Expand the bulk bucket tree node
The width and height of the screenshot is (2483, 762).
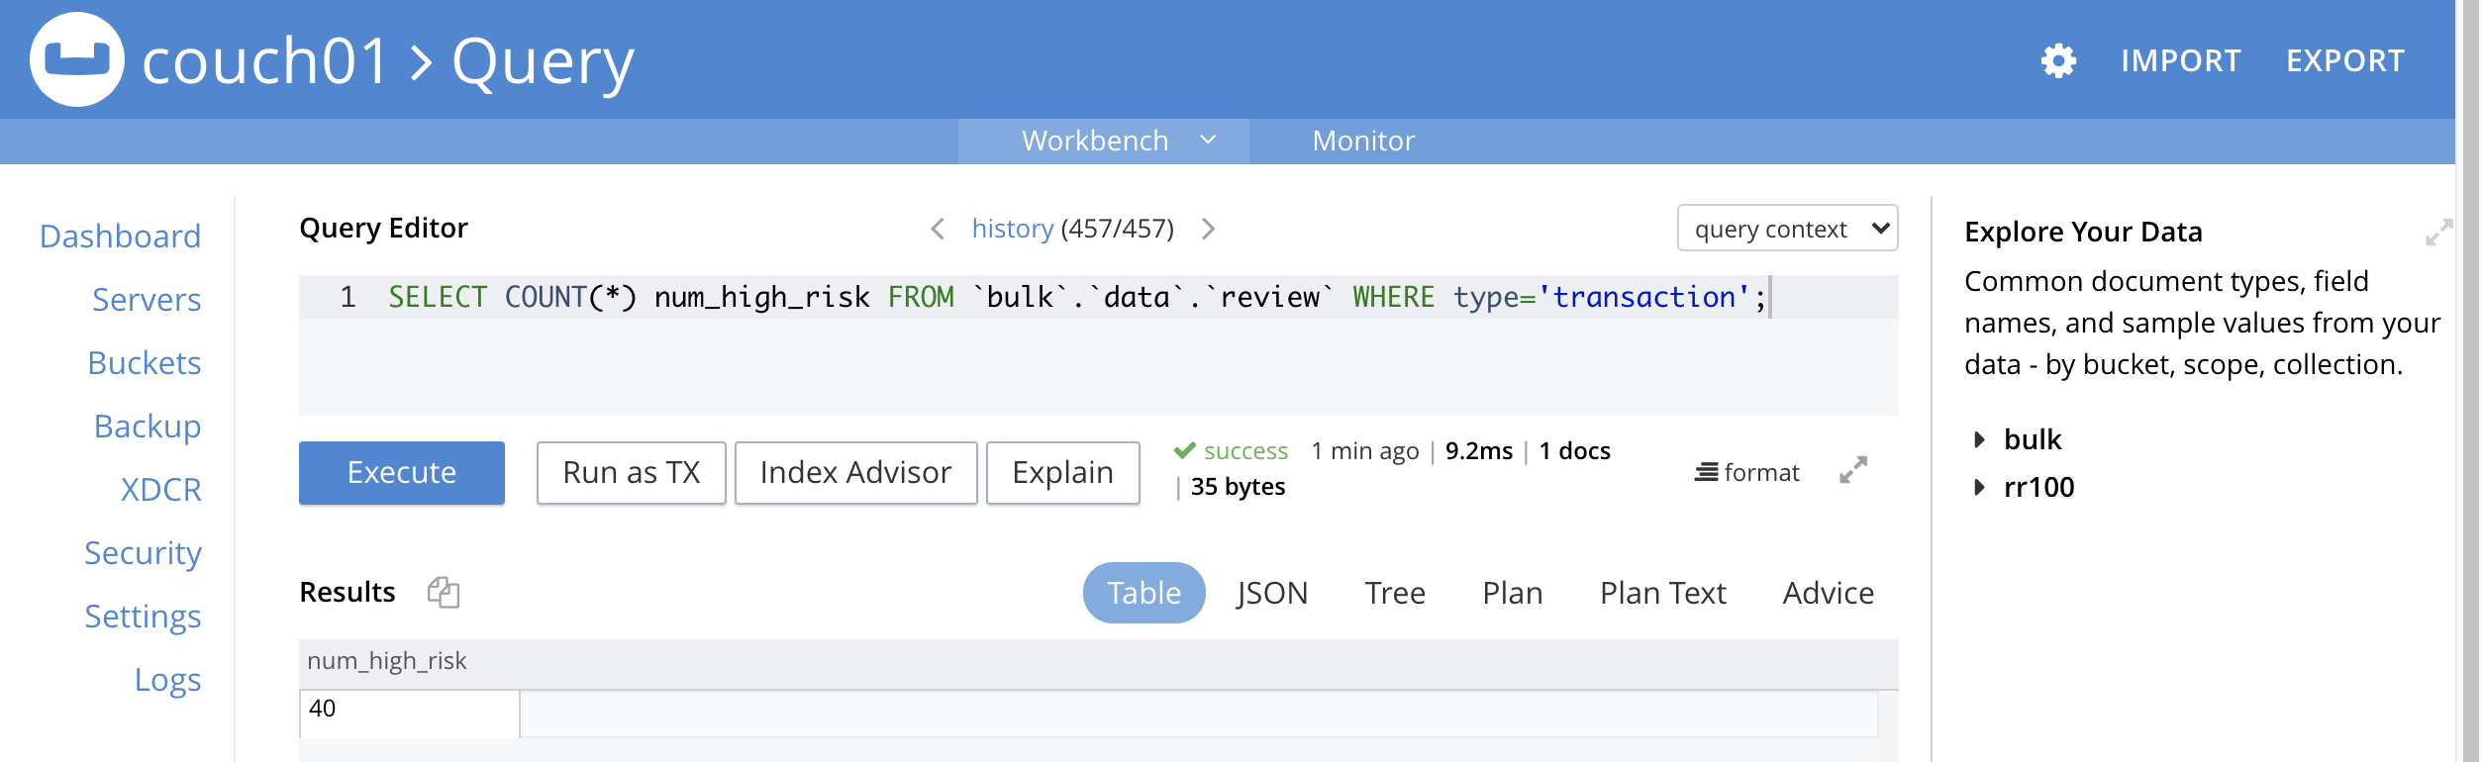(1978, 439)
